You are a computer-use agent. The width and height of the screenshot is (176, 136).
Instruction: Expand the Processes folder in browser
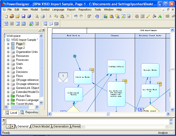pyautogui.click(x=8, y=60)
